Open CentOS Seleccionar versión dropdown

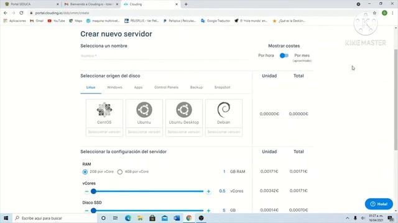104,132
